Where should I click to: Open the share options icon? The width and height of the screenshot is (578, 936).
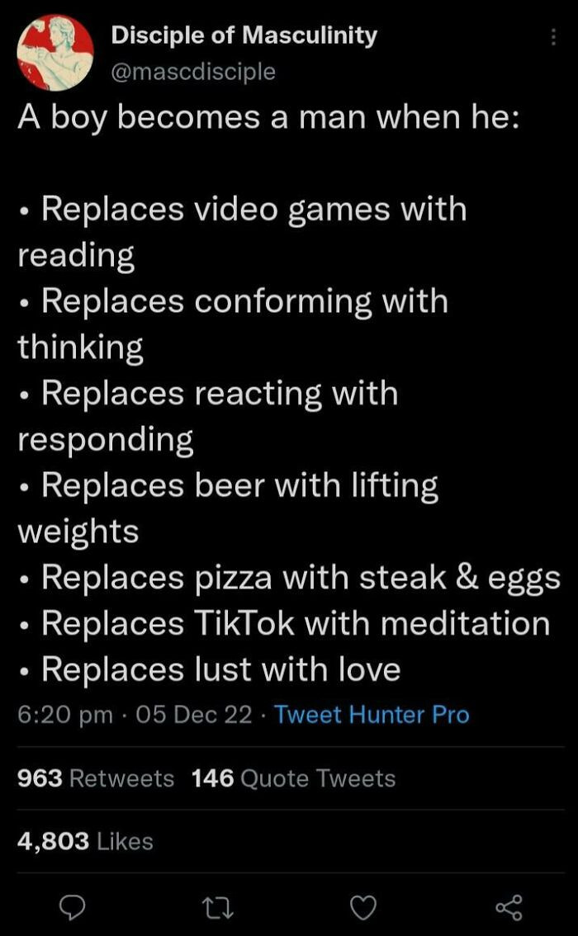506,906
